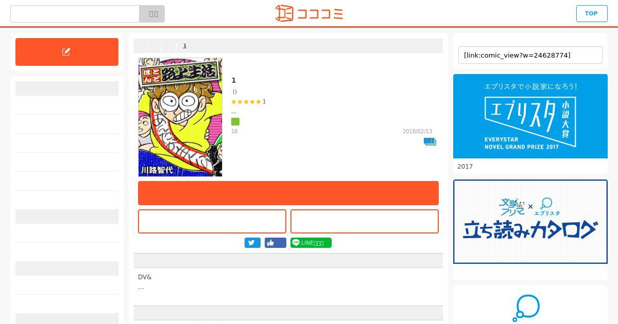Click the gray search button beside the search box
This screenshot has width=618, height=324.
(x=152, y=14)
